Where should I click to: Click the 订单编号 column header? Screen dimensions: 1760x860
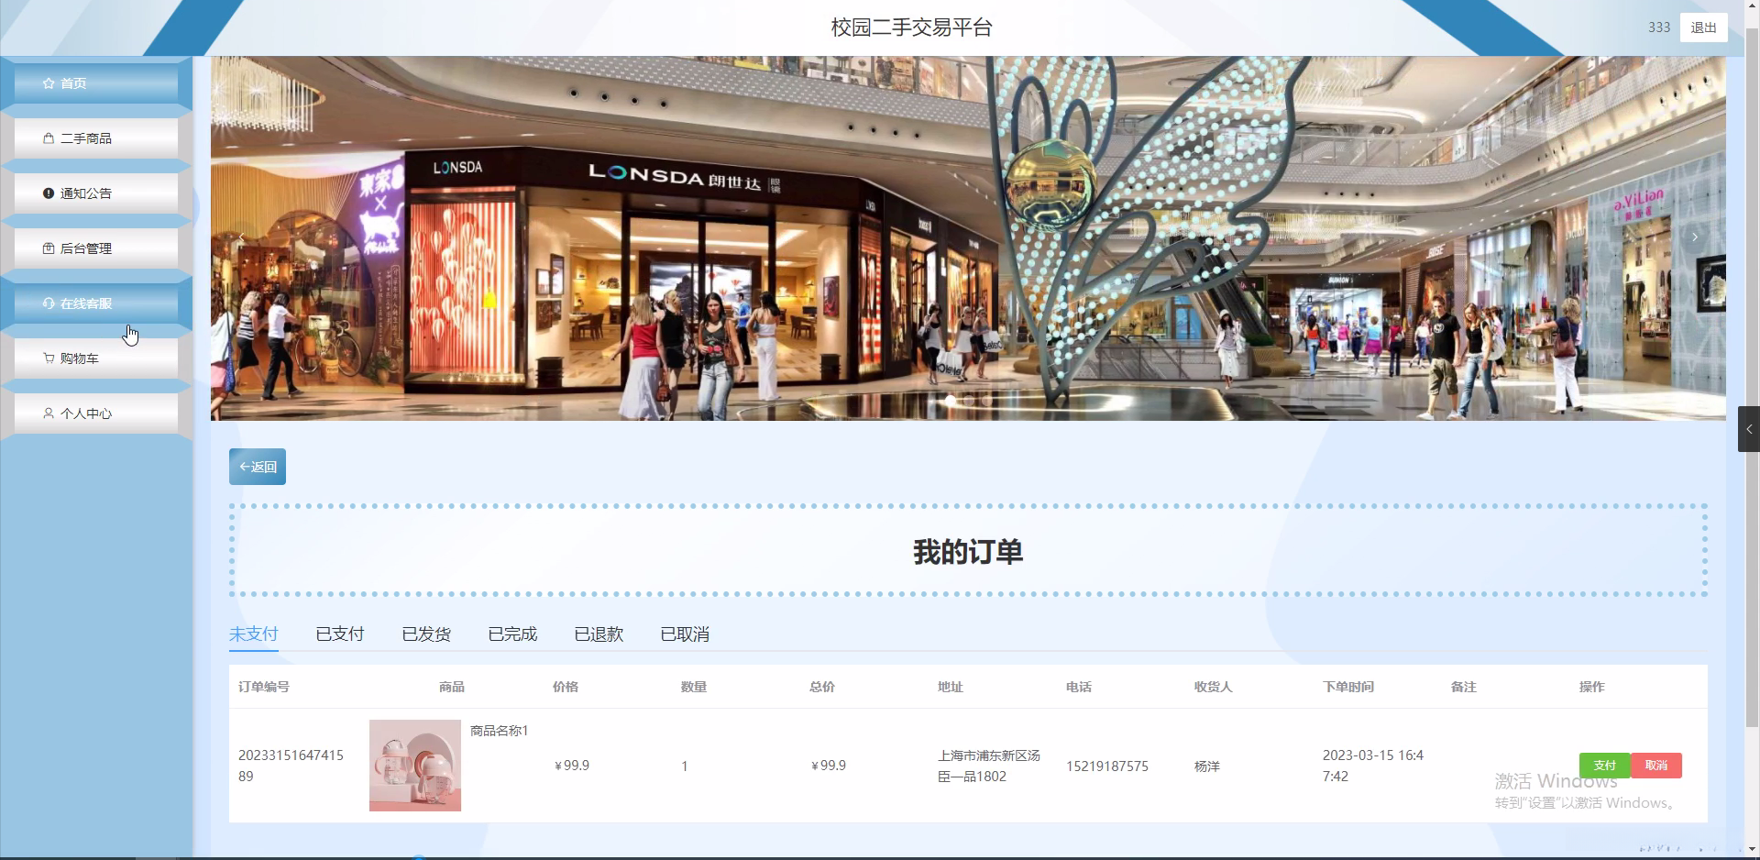[x=264, y=687]
